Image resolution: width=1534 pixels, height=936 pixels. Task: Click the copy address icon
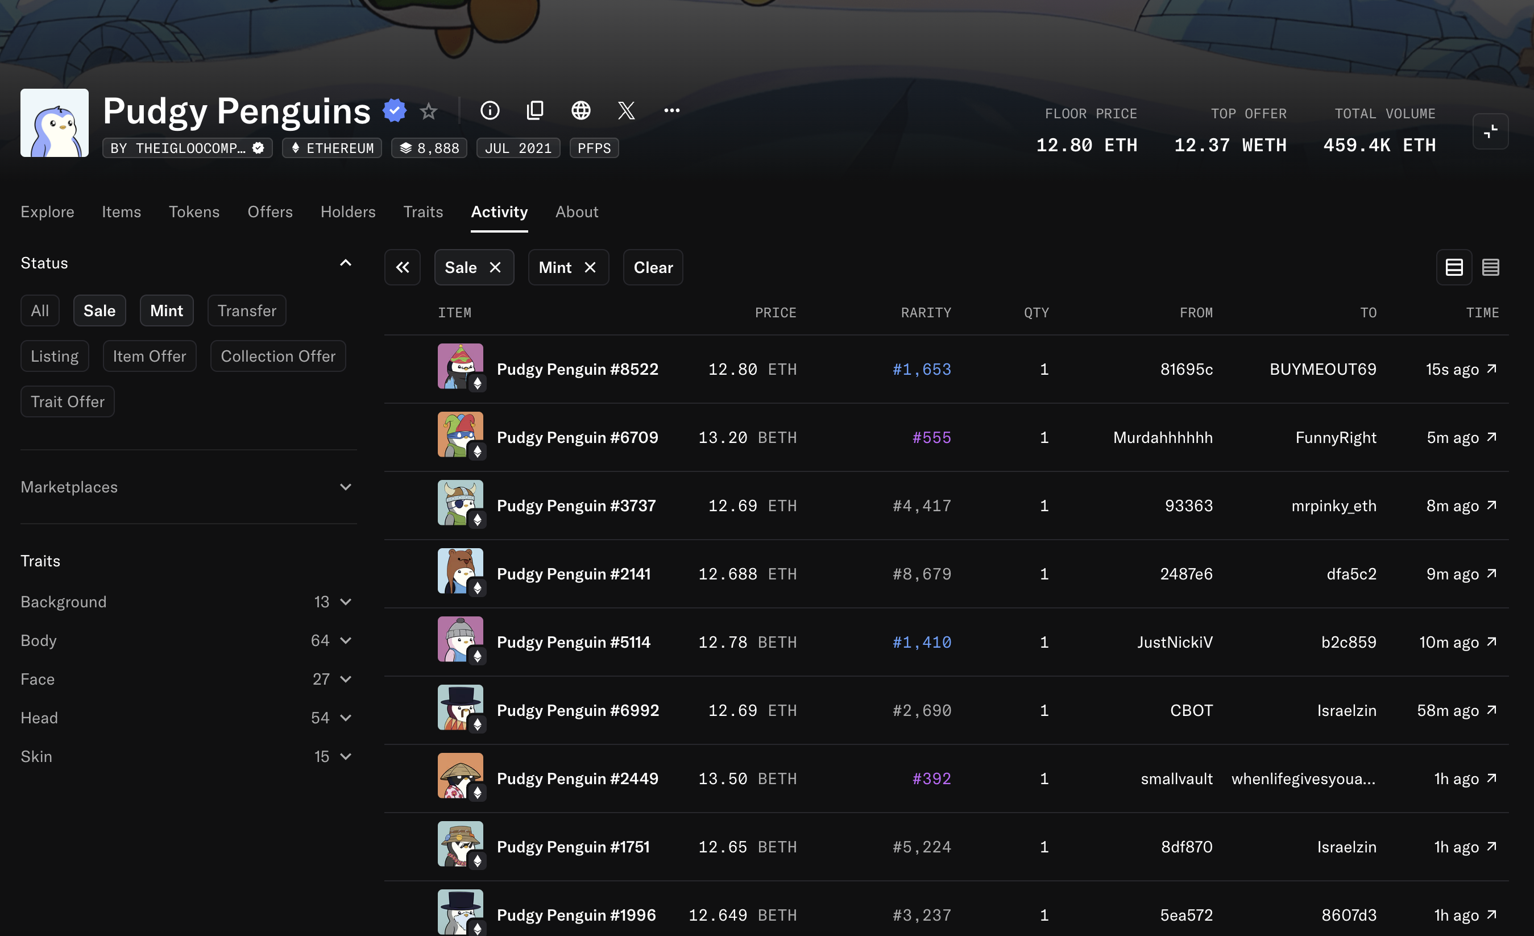[535, 111]
